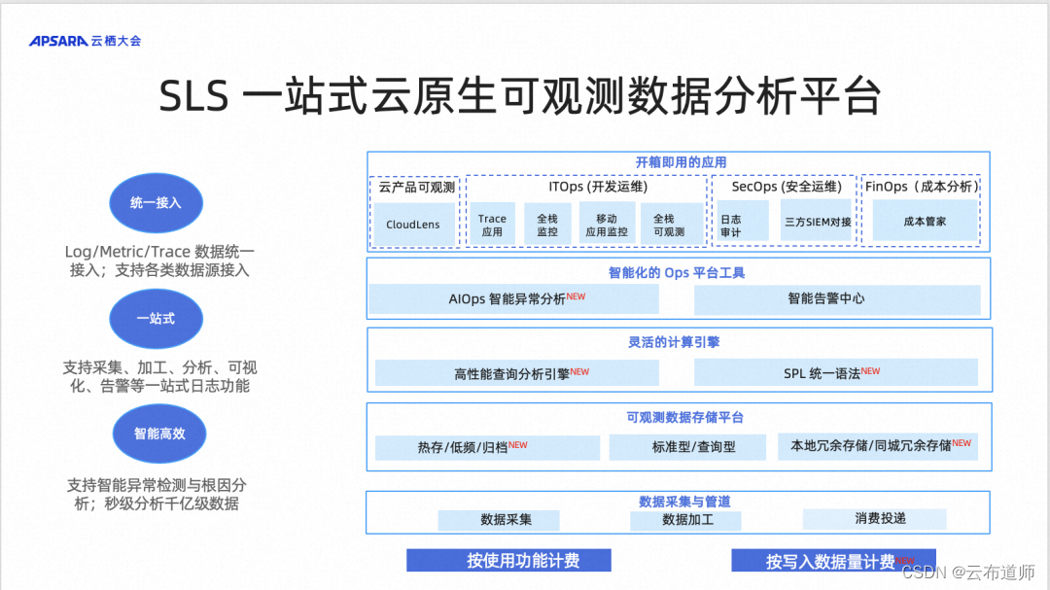Select the 移动应用监控 box

607,225
